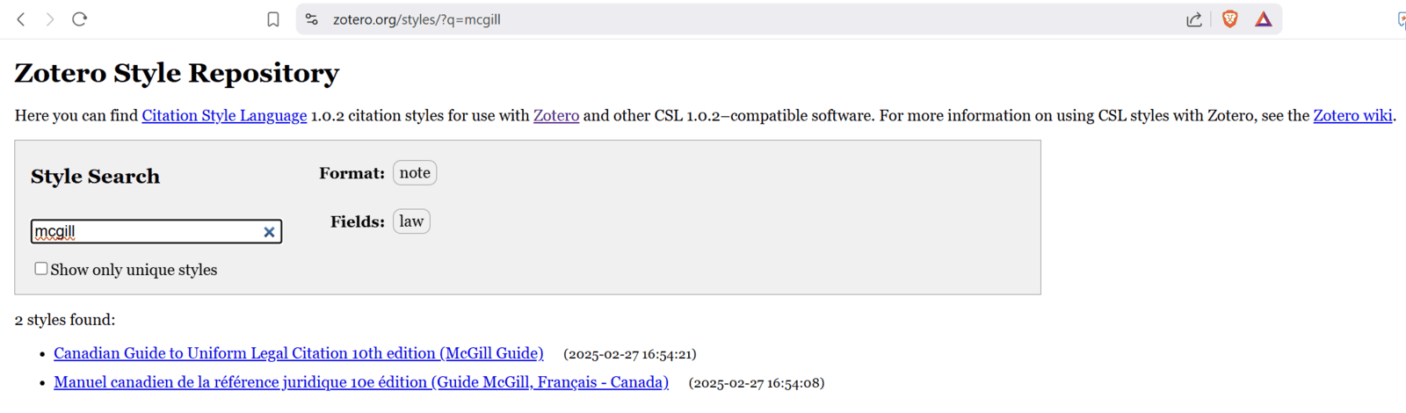Open Manuel canadien de la référence juridique style
Viewport: 1406px width, 413px height.
pos(361,382)
